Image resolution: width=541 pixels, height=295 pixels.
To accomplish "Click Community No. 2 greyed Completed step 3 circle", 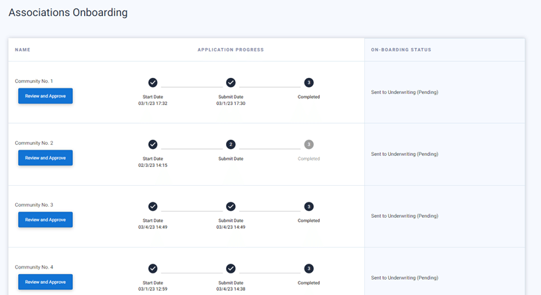I will 309,144.
